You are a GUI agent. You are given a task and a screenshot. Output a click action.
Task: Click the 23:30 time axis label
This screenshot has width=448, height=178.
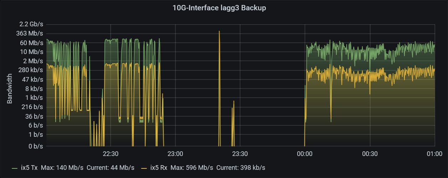240,153
